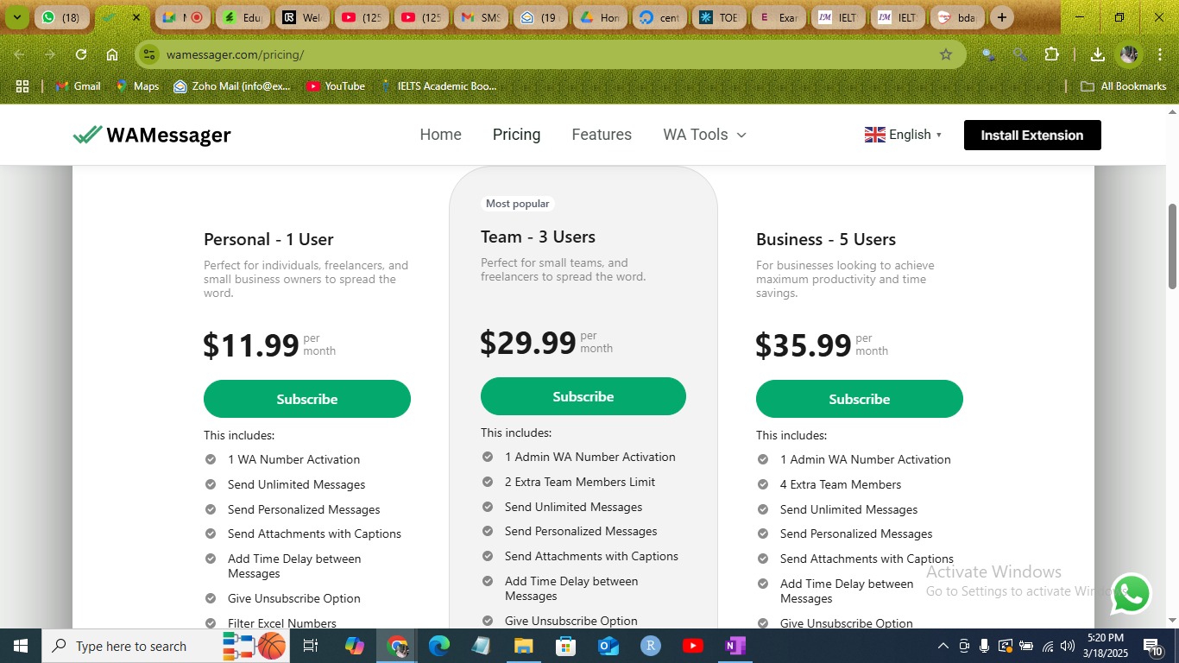Click the taskbar clock showing 5:20 PM

pyautogui.click(x=1106, y=646)
